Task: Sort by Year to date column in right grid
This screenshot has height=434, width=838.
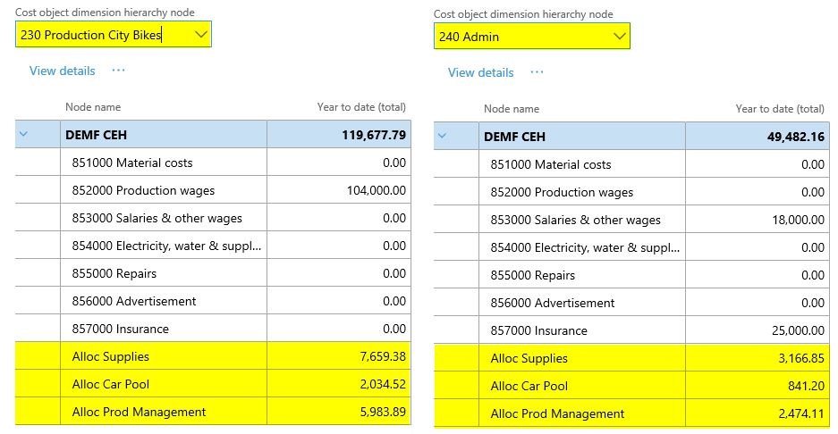Action: pyautogui.click(x=779, y=109)
